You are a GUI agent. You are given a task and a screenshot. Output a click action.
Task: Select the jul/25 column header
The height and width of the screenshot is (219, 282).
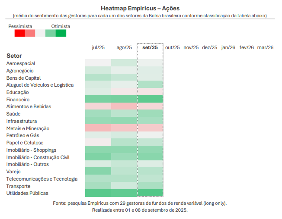click(x=98, y=47)
